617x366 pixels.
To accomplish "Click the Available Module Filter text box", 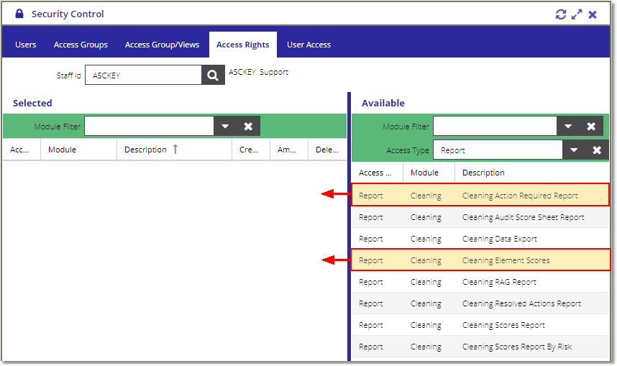I will [x=495, y=127].
